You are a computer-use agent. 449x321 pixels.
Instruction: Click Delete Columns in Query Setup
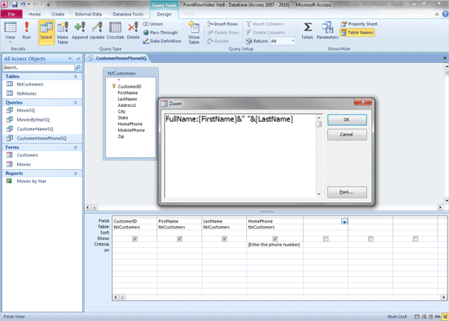tap(265, 33)
